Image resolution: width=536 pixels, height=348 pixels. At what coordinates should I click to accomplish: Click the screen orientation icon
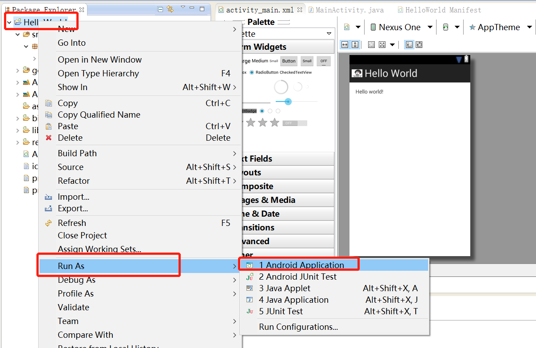pyautogui.click(x=445, y=27)
